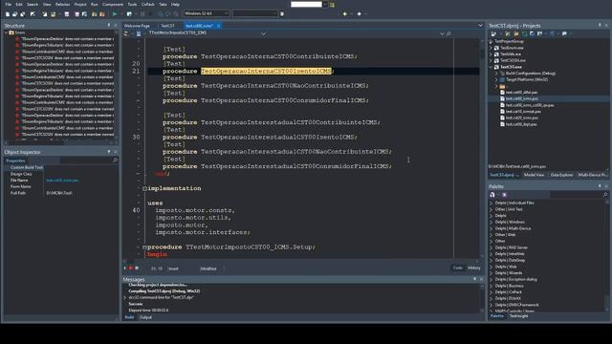This screenshot has height=344, width=612.
Task: Expand Delphi | Individual Files palette category
Action: [x=492, y=204]
